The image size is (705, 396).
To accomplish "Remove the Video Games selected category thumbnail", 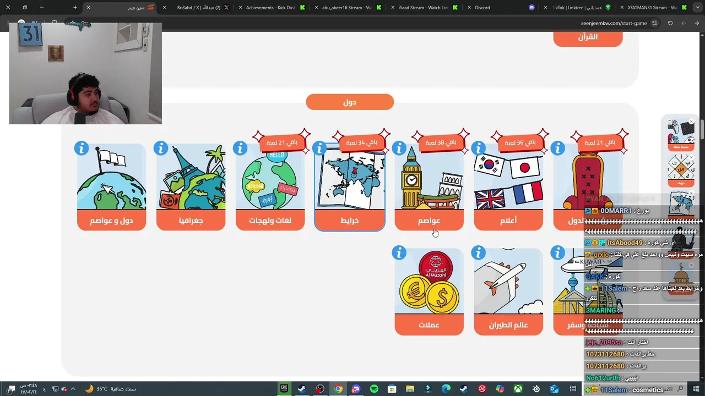I will (692, 122).
